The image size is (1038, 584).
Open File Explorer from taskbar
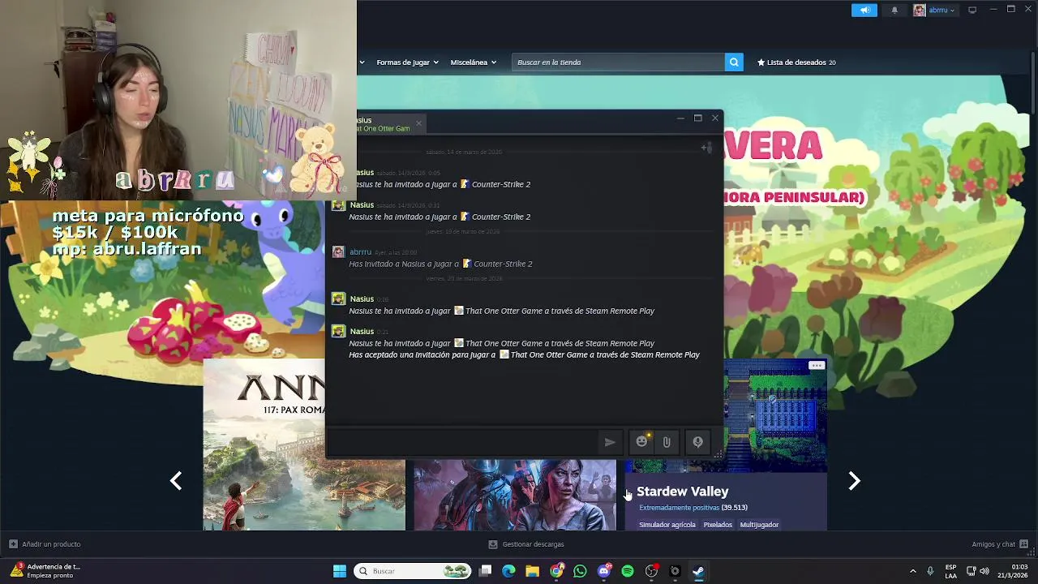click(532, 571)
